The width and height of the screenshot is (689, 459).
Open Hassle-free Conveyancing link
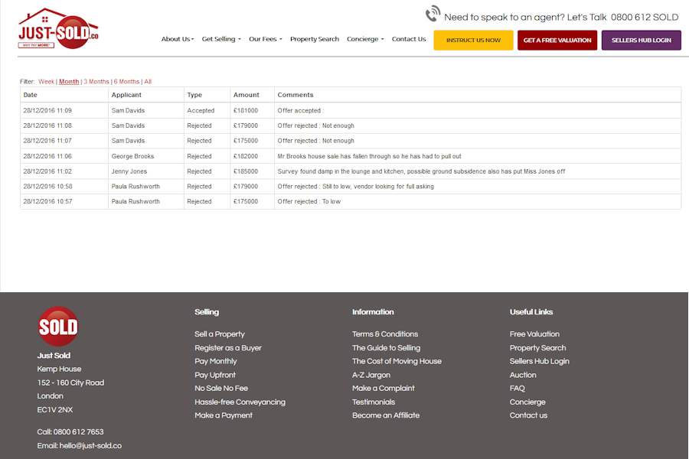(x=240, y=402)
